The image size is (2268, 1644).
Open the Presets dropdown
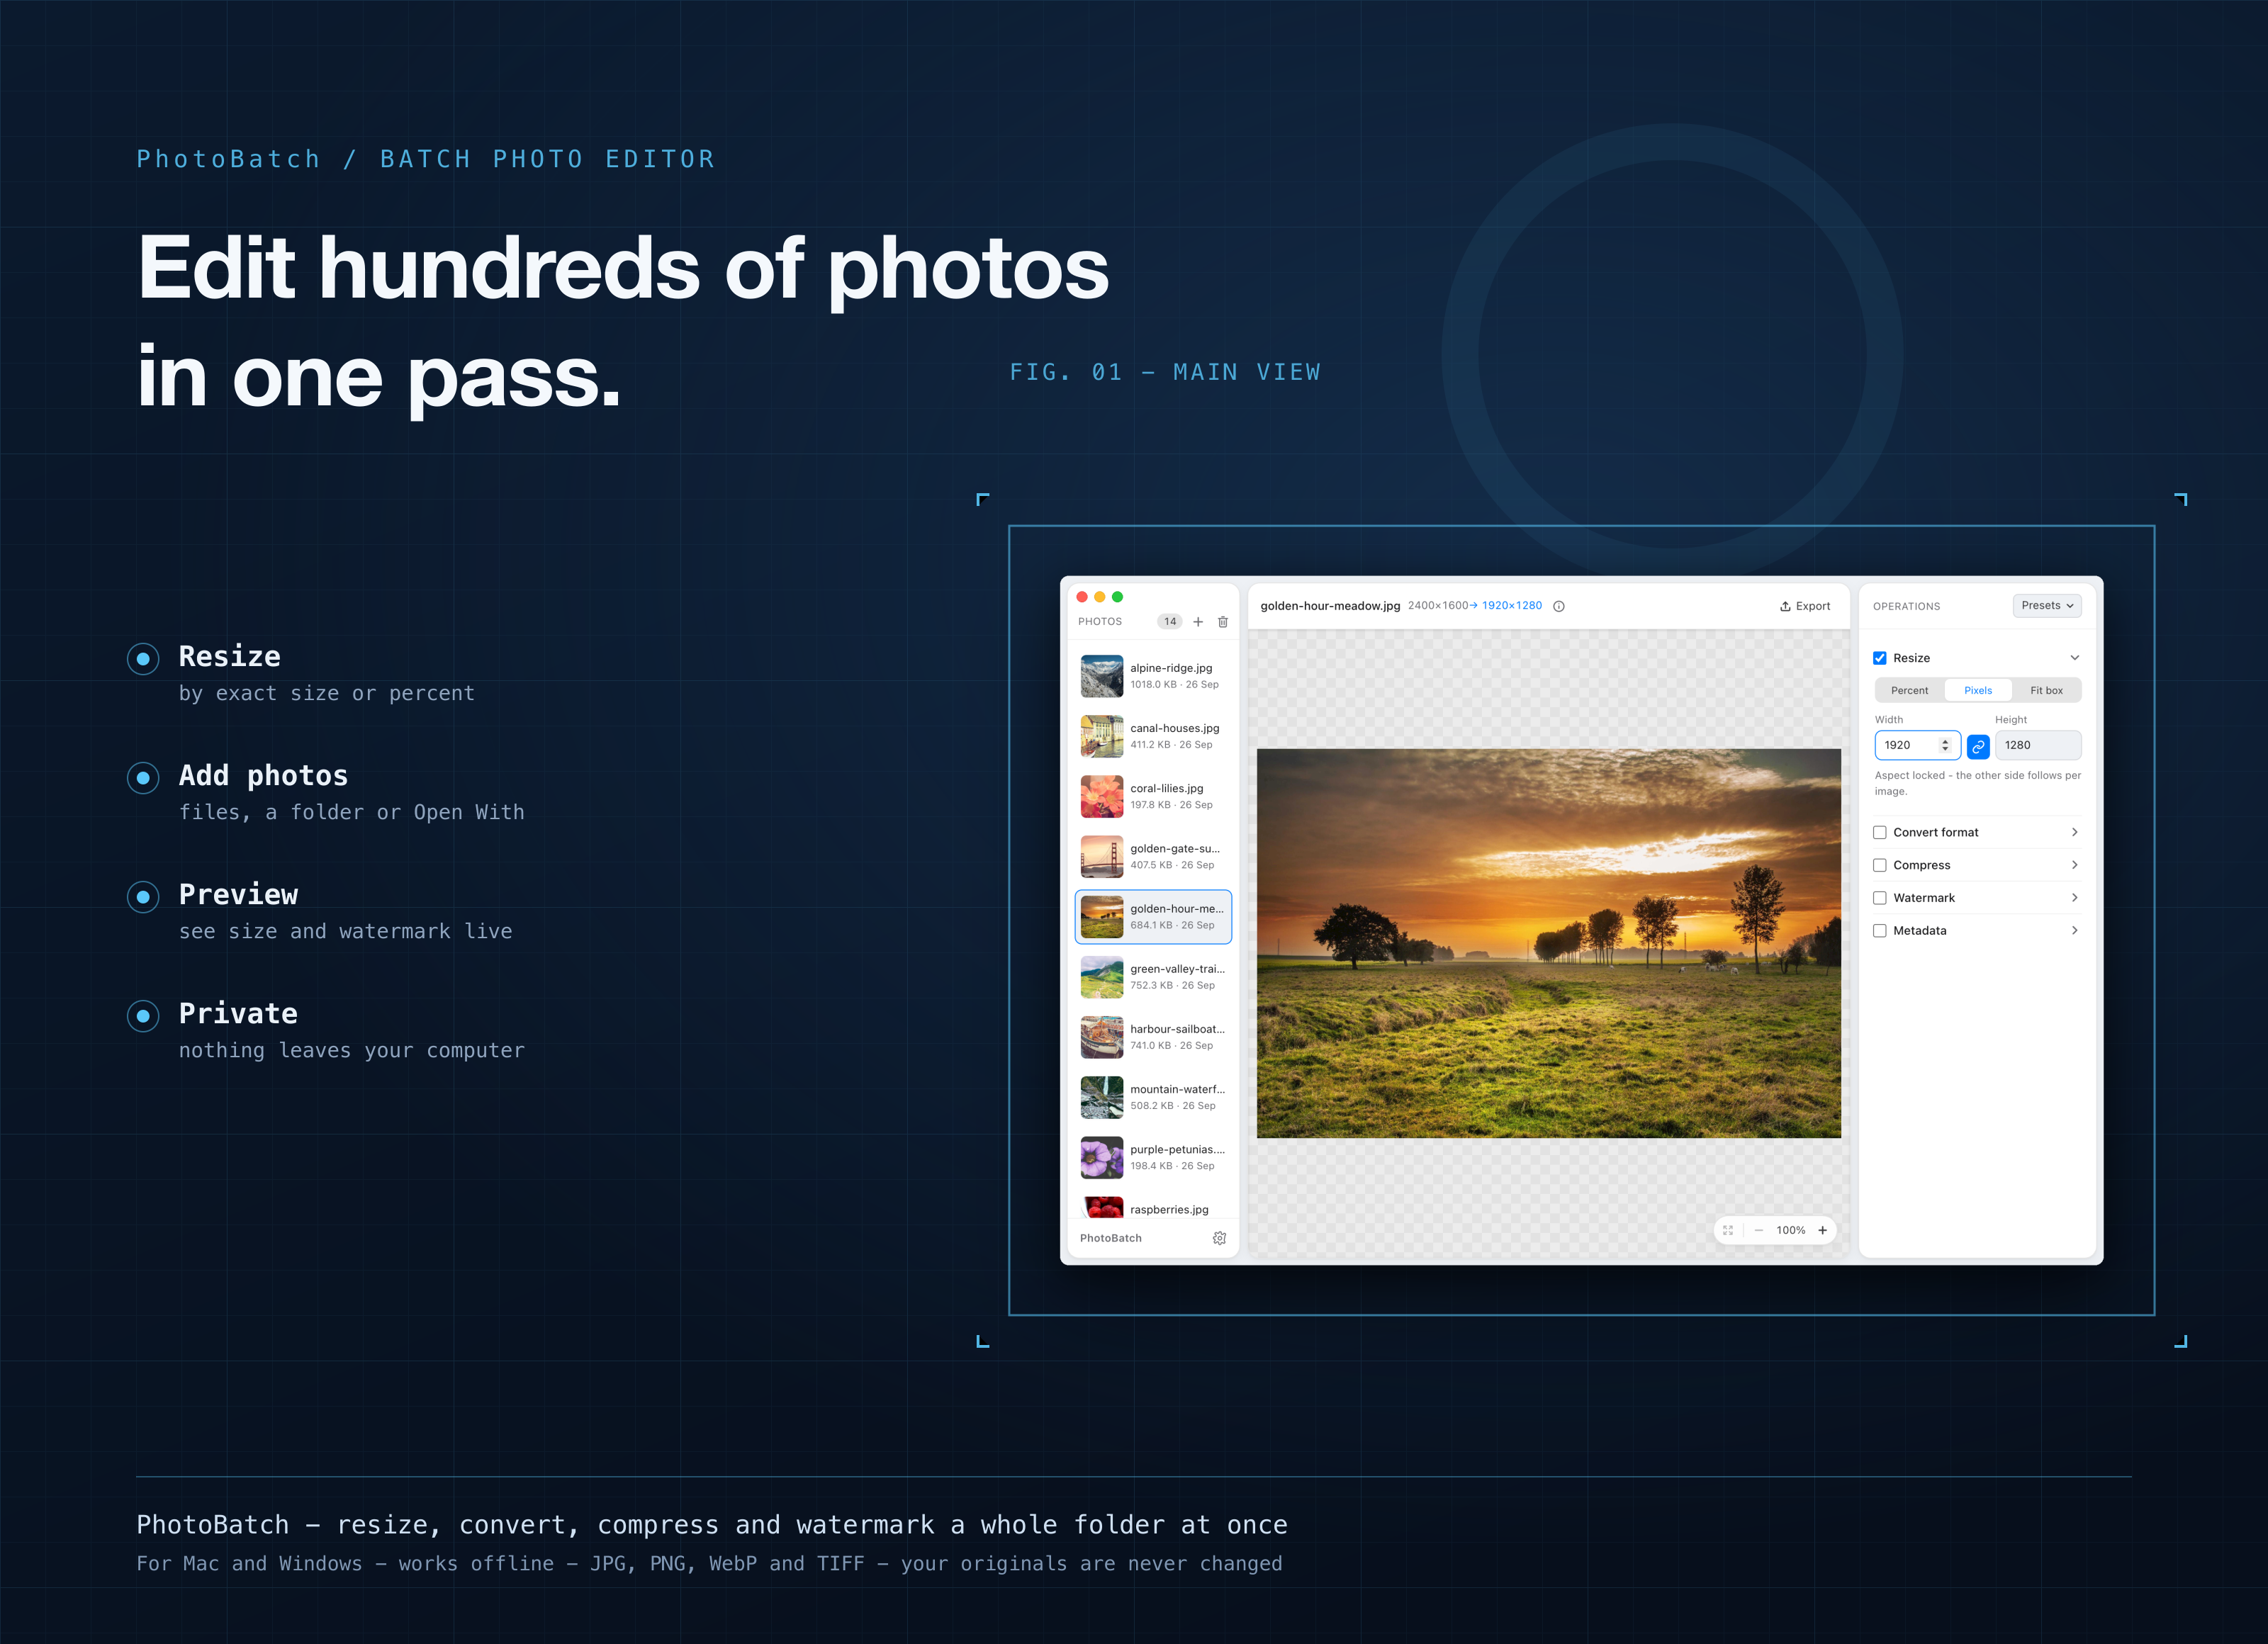[x=2047, y=606]
